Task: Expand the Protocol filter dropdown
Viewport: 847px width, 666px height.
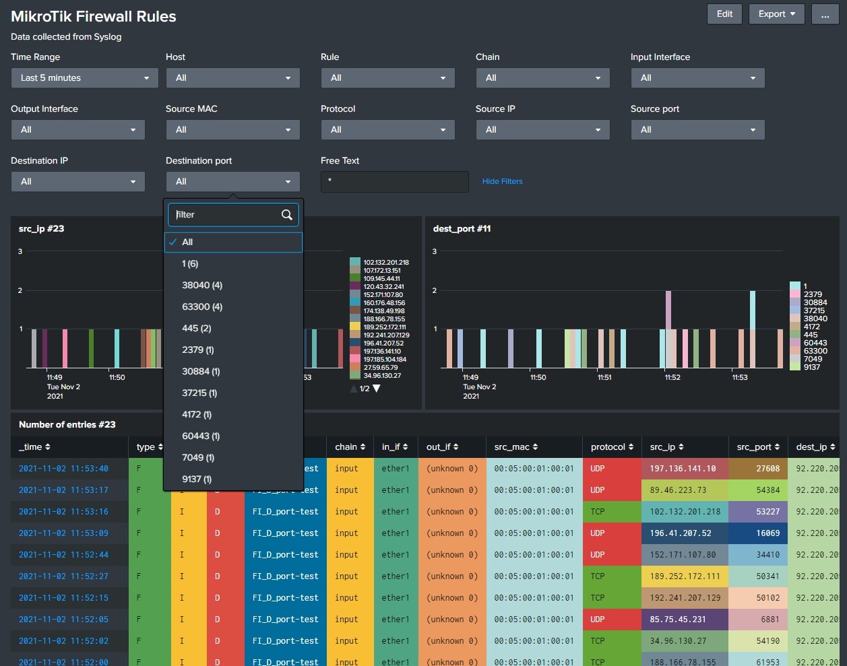Action: (388, 130)
